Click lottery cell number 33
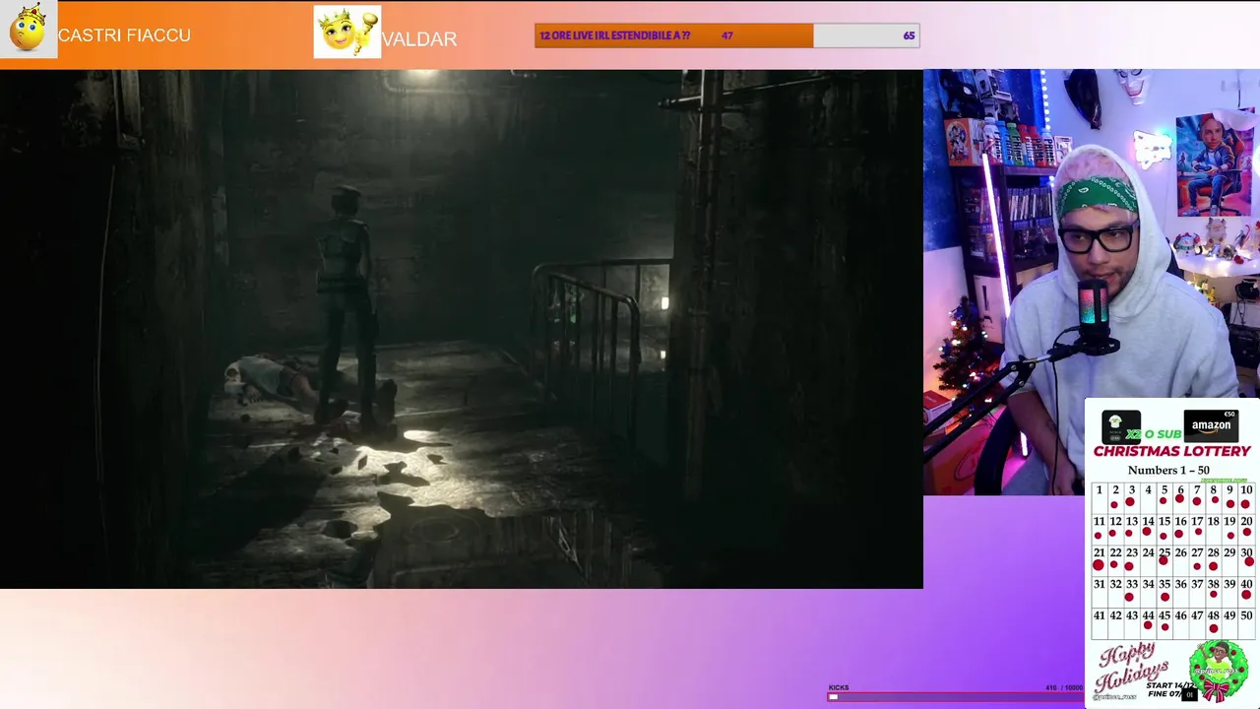 [1131, 590]
